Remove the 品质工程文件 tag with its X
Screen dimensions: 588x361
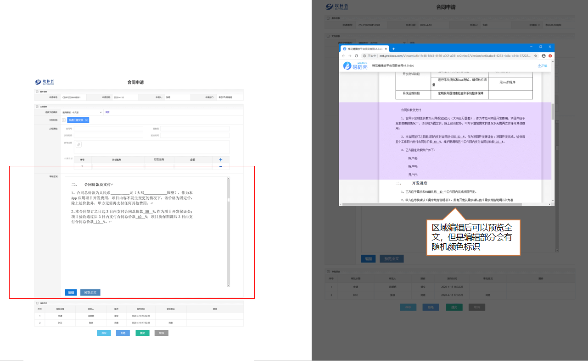(x=86, y=120)
